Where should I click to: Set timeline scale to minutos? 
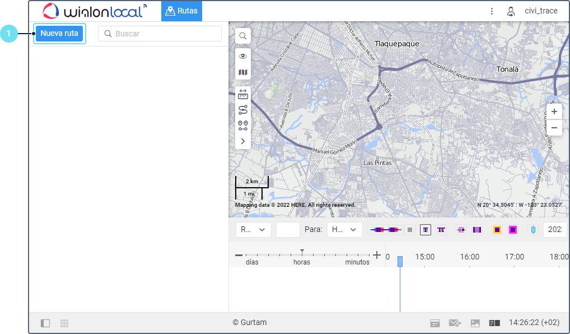coord(357,262)
